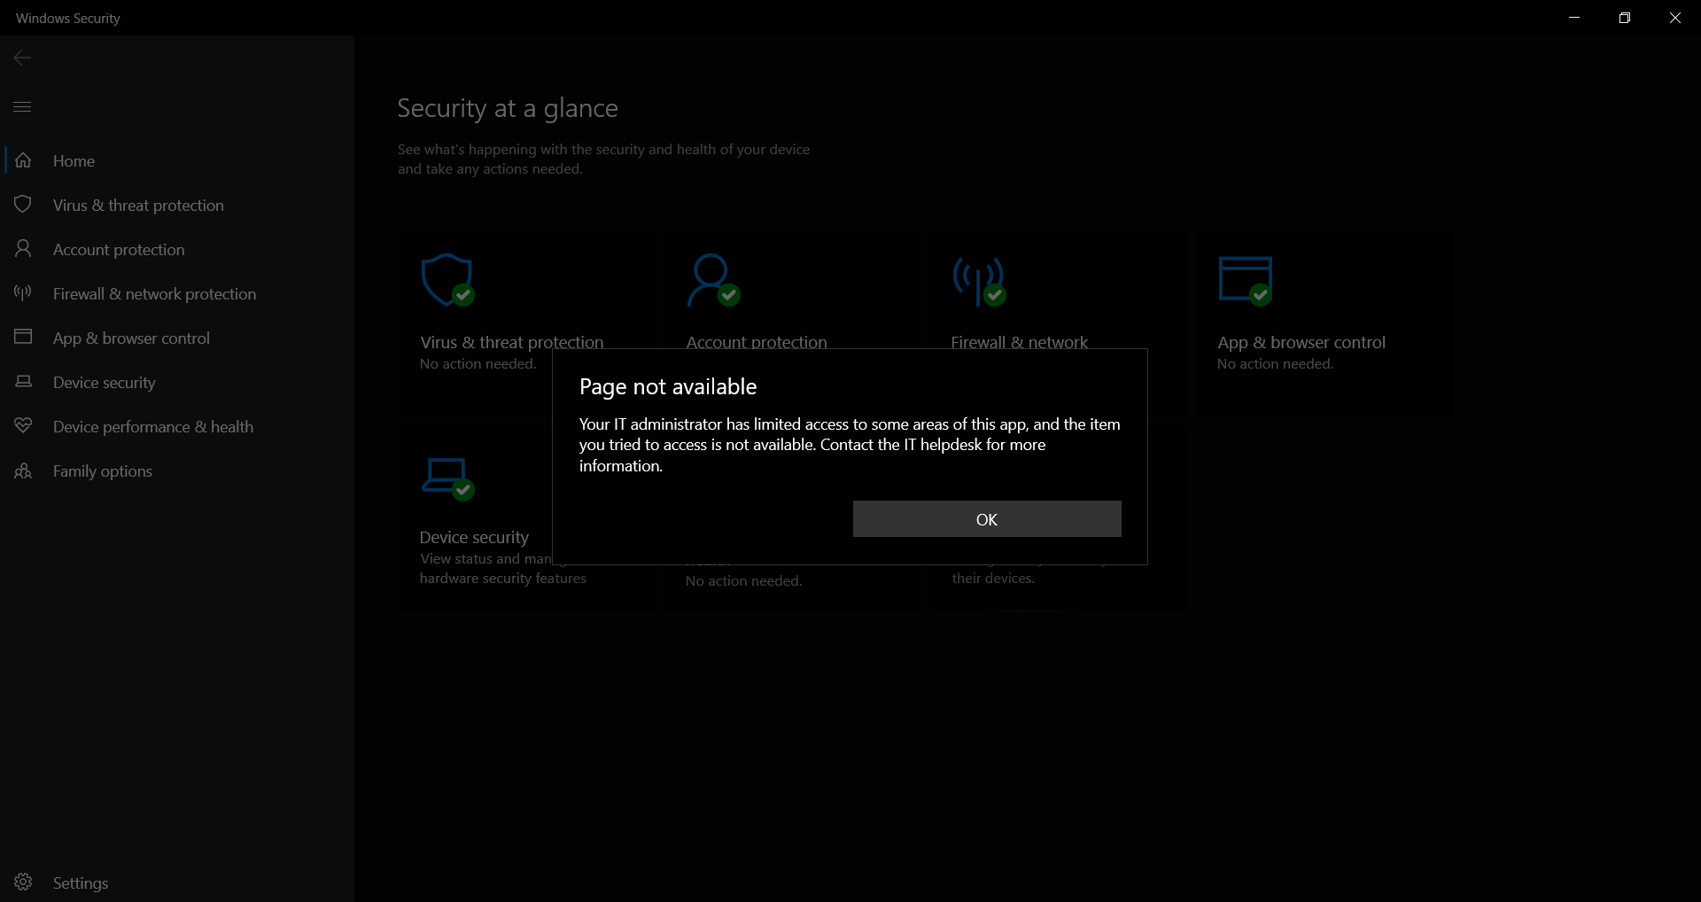
Task: Close the Windows Security window
Action: pos(1675,18)
